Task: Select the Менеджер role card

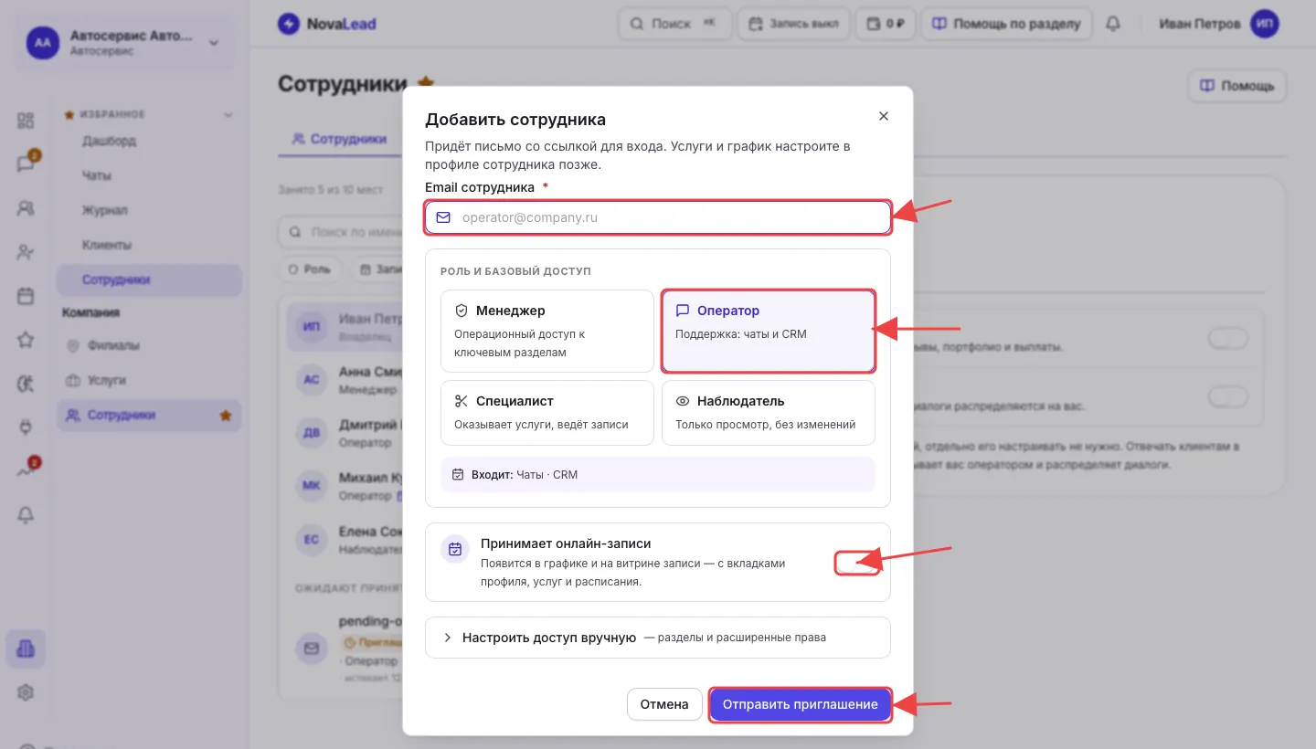Action: (547, 331)
